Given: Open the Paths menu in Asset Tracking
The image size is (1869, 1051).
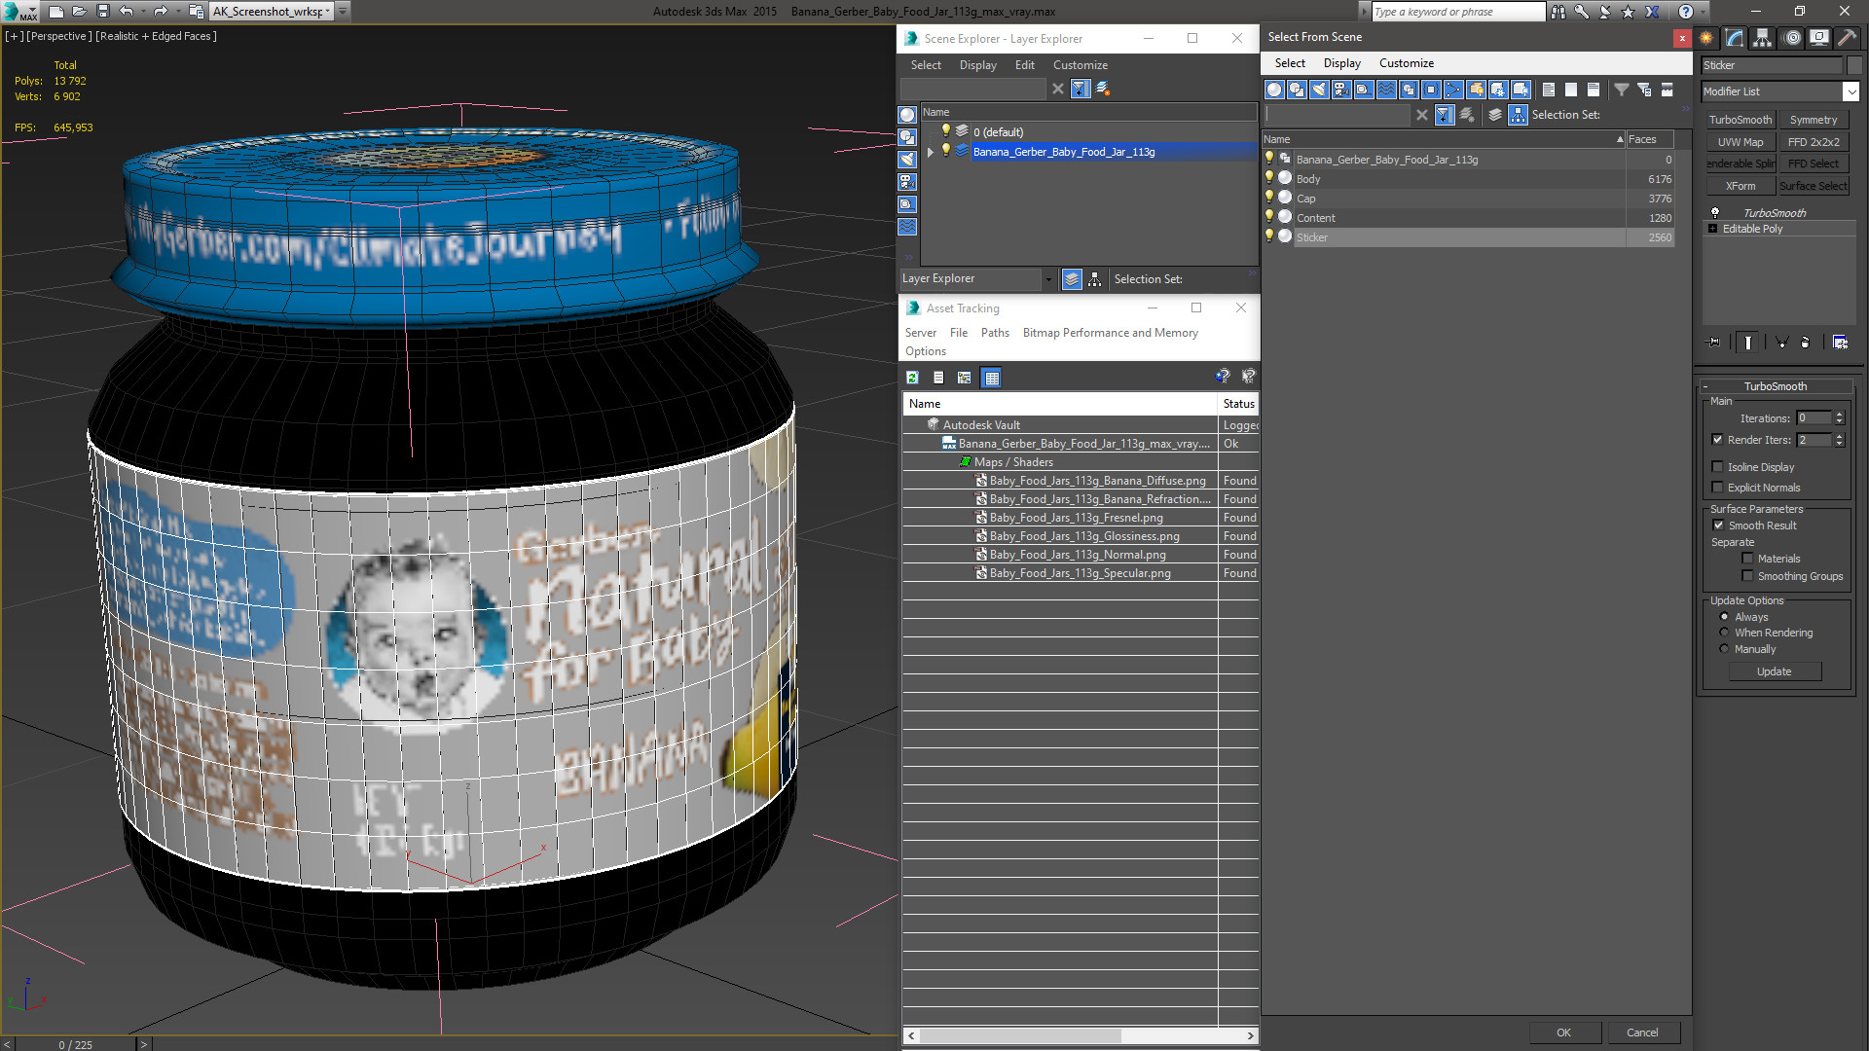Looking at the screenshot, I should point(994,333).
